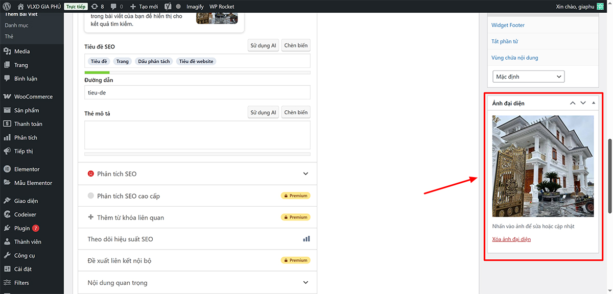The width and height of the screenshot is (613, 294).
Task: Click Sử dụng AI for Tiêu đề SEO
Action: coord(263,45)
